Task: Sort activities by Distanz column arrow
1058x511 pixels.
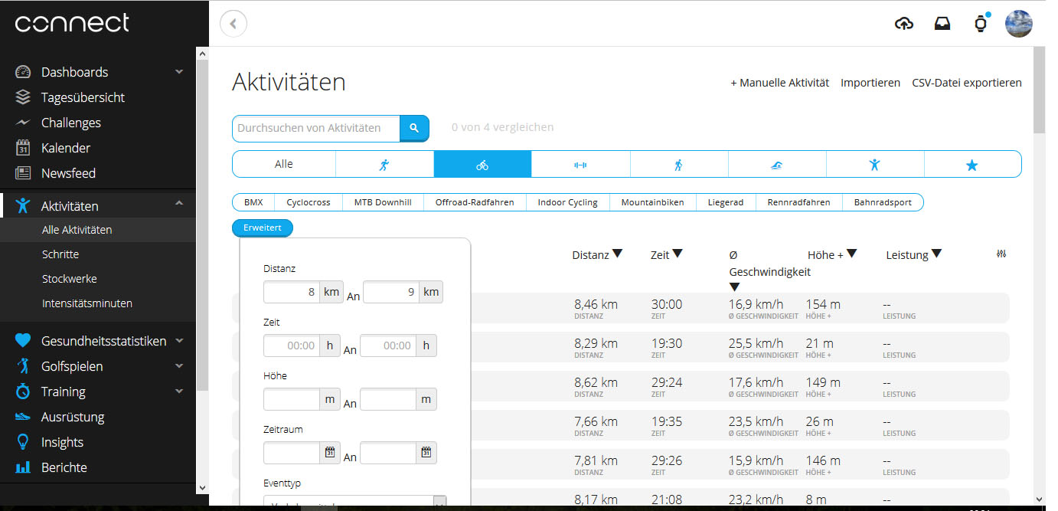Action: coord(618,254)
